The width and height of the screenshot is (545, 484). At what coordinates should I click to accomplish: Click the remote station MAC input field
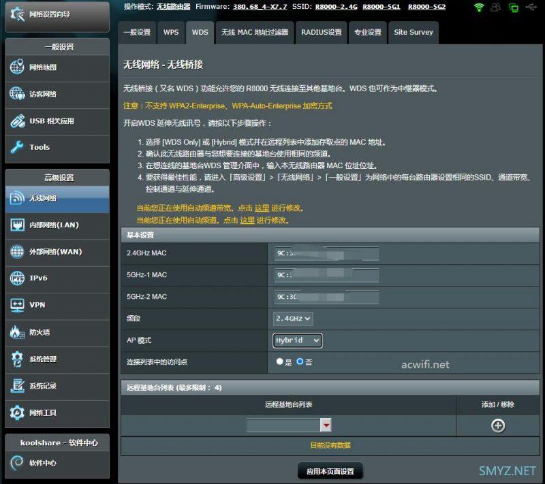click(283, 425)
